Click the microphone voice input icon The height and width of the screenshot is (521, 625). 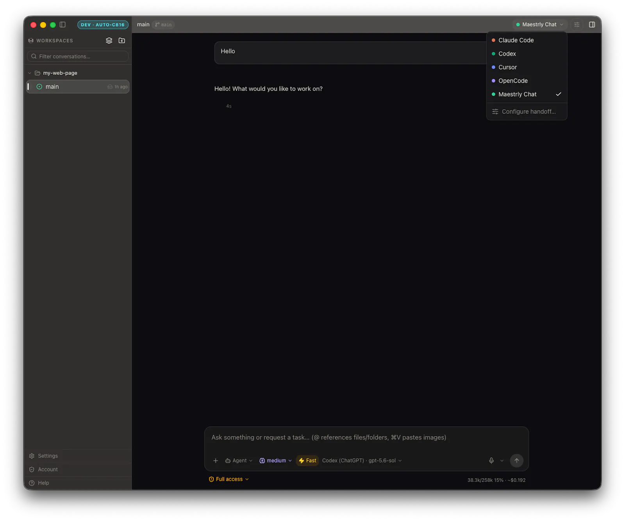coord(491,461)
